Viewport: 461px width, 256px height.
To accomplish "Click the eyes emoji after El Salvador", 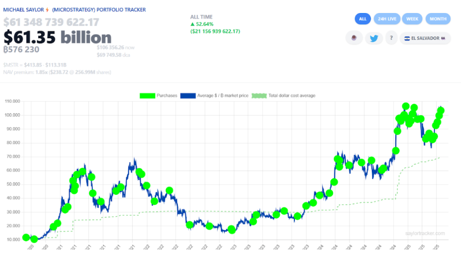I will tap(443, 38).
